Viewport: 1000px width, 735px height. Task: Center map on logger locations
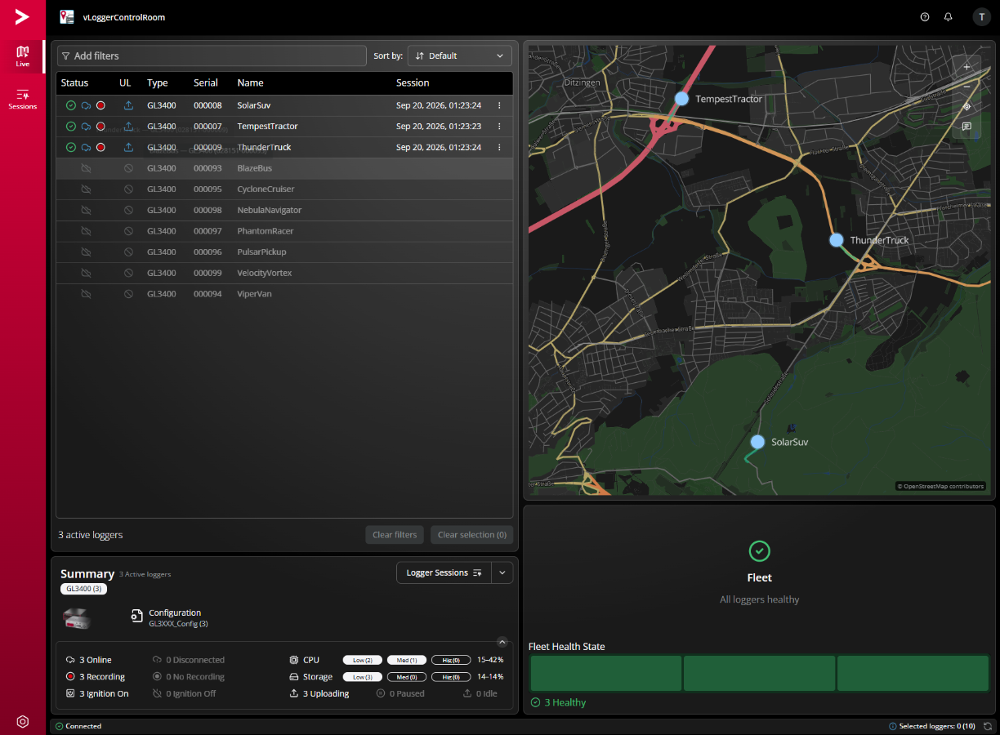tap(967, 106)
